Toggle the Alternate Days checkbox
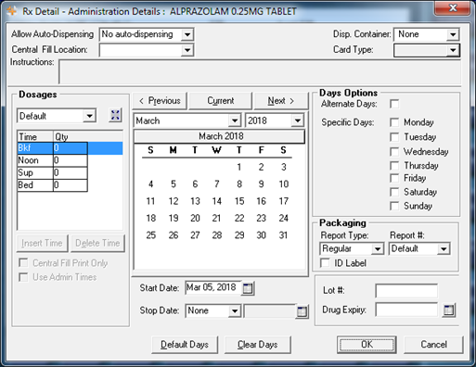 (394, 104)
